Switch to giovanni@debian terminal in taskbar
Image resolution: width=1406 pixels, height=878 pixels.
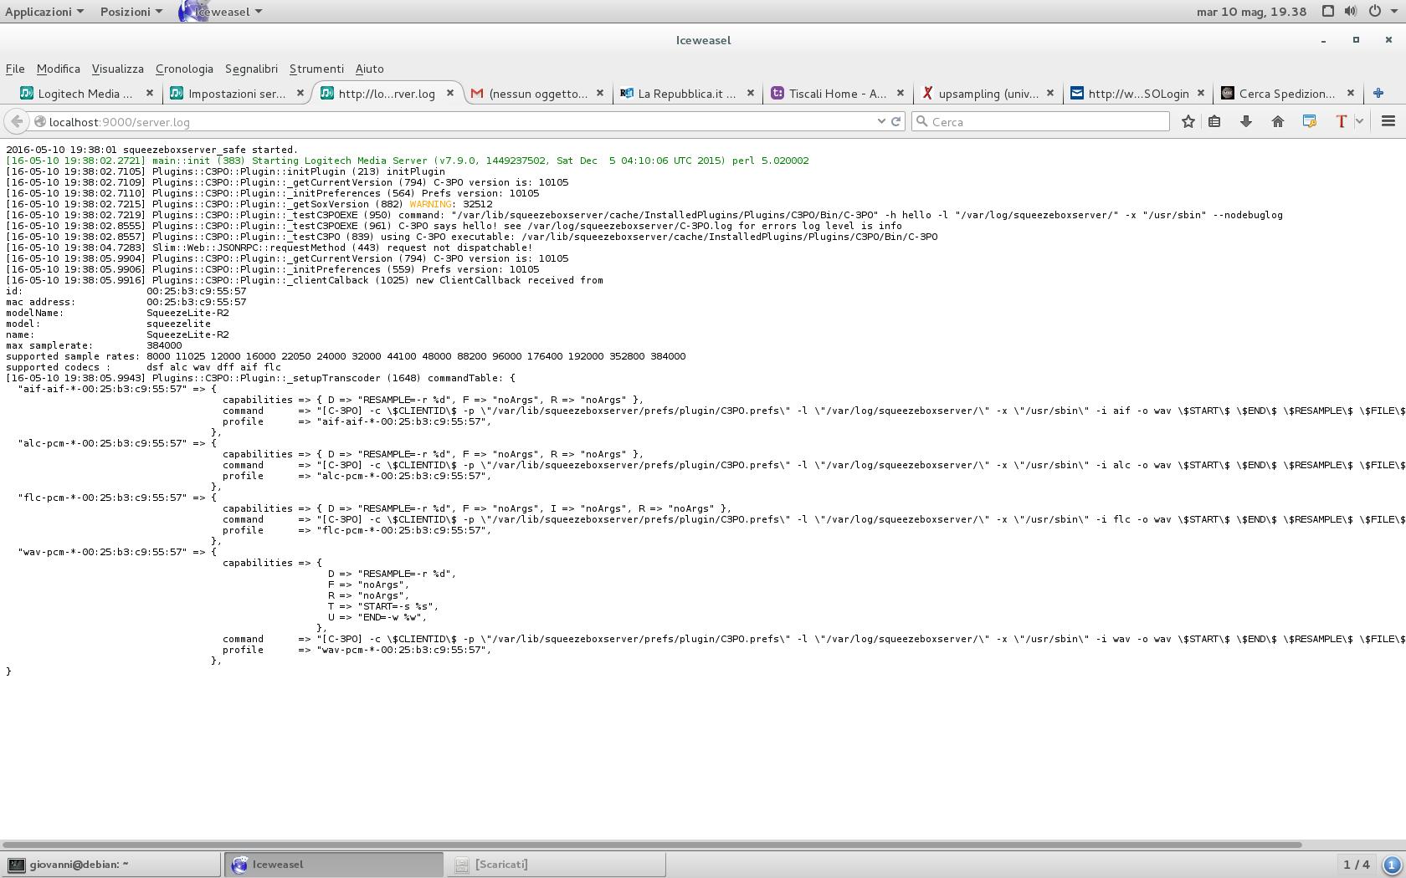point(110,865)
